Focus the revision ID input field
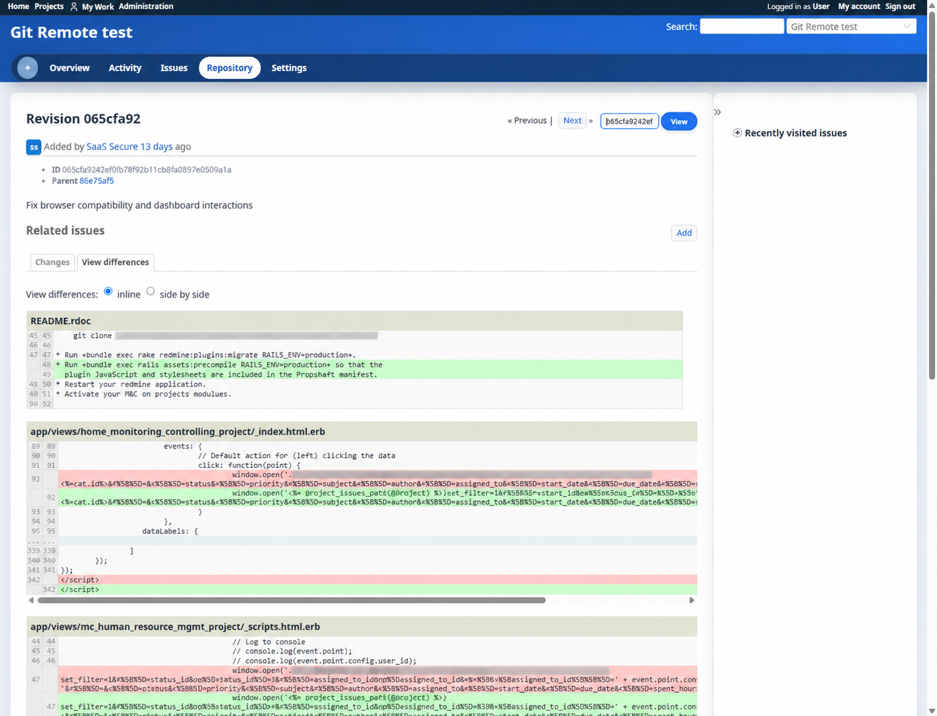This screenshot has width=937, height=716. [x=629, y=121]
